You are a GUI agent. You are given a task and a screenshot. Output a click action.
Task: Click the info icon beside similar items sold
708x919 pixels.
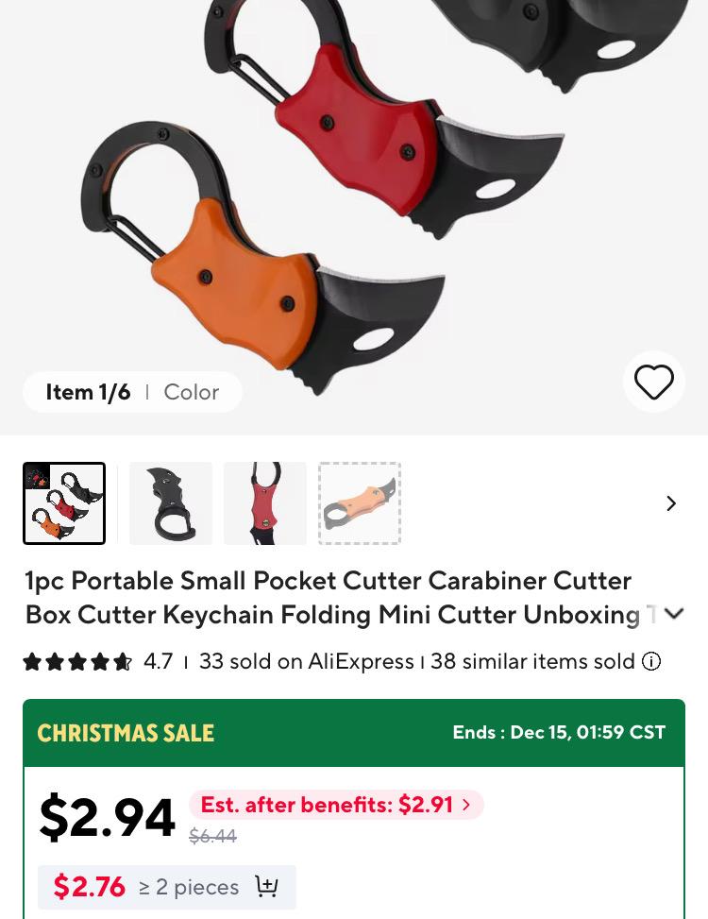[x=651, y=662]
